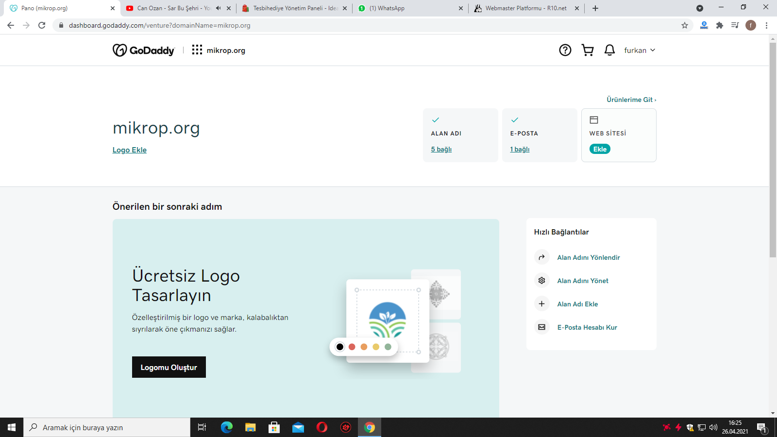Click the Logo Ekle link

click(x=130, y=150)
